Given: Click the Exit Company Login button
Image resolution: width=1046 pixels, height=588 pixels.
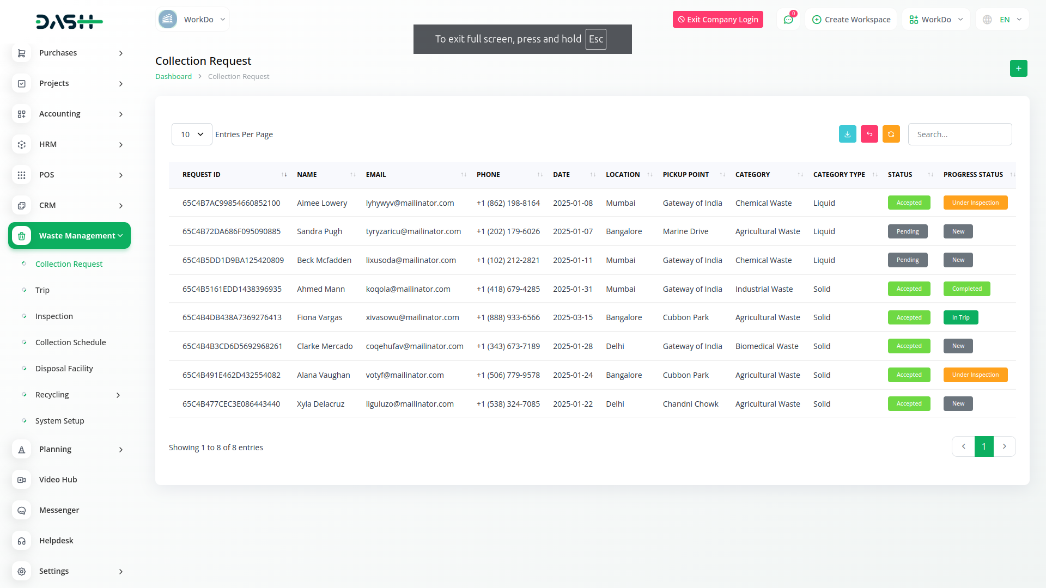Looking at the screenshot, I should (x=717, y=20).
